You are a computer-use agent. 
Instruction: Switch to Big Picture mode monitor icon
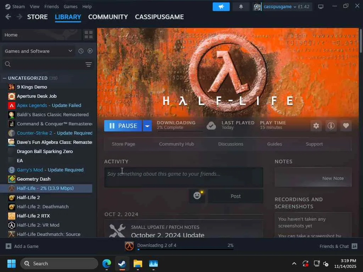pyautogui.click(x=320, y=7)
